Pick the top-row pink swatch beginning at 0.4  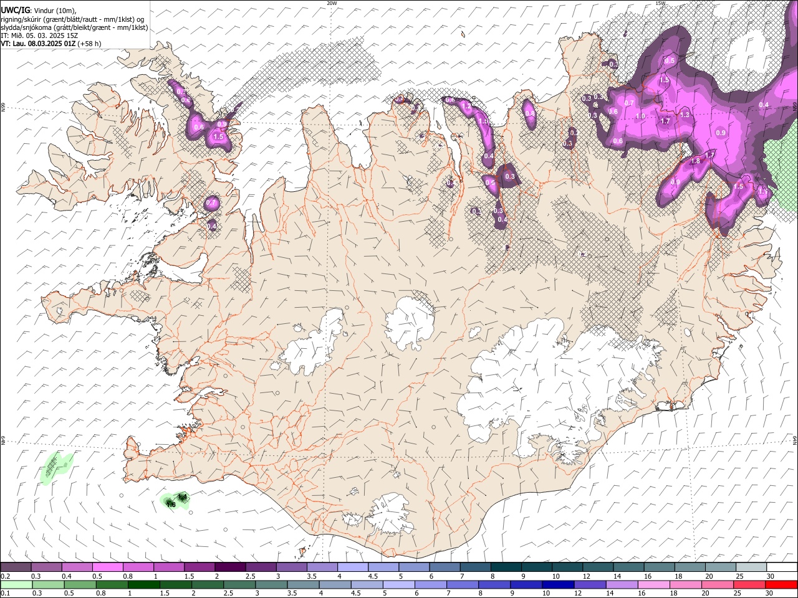click(x=77, y=567)
